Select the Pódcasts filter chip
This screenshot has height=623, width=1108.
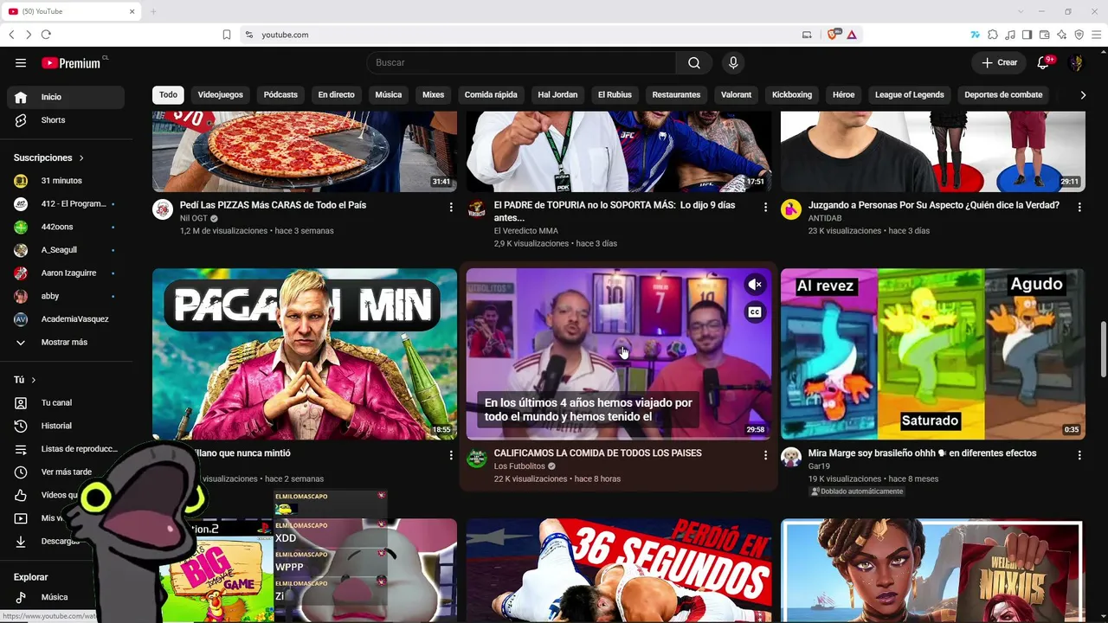280,95
